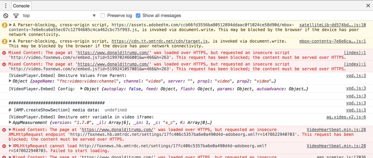Uncheck the Show all messages checkbox
The image size is (373, 158).
[x=138, y=15]
